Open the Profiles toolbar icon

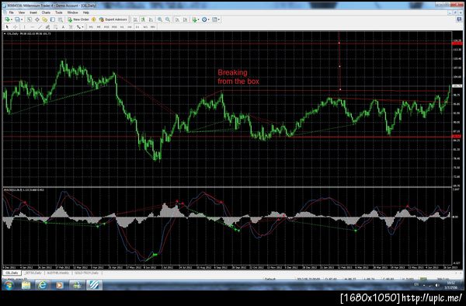coord(18,19)
